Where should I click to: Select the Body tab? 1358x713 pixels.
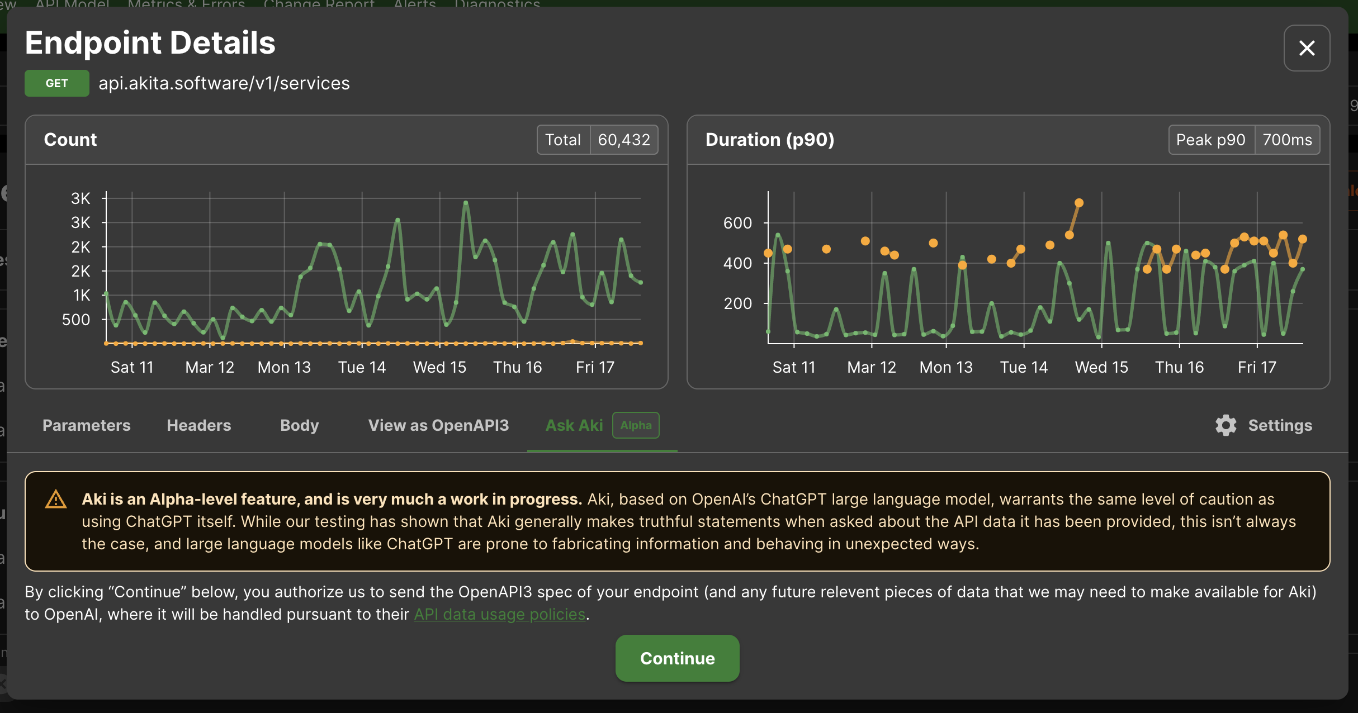click(299, 425)
